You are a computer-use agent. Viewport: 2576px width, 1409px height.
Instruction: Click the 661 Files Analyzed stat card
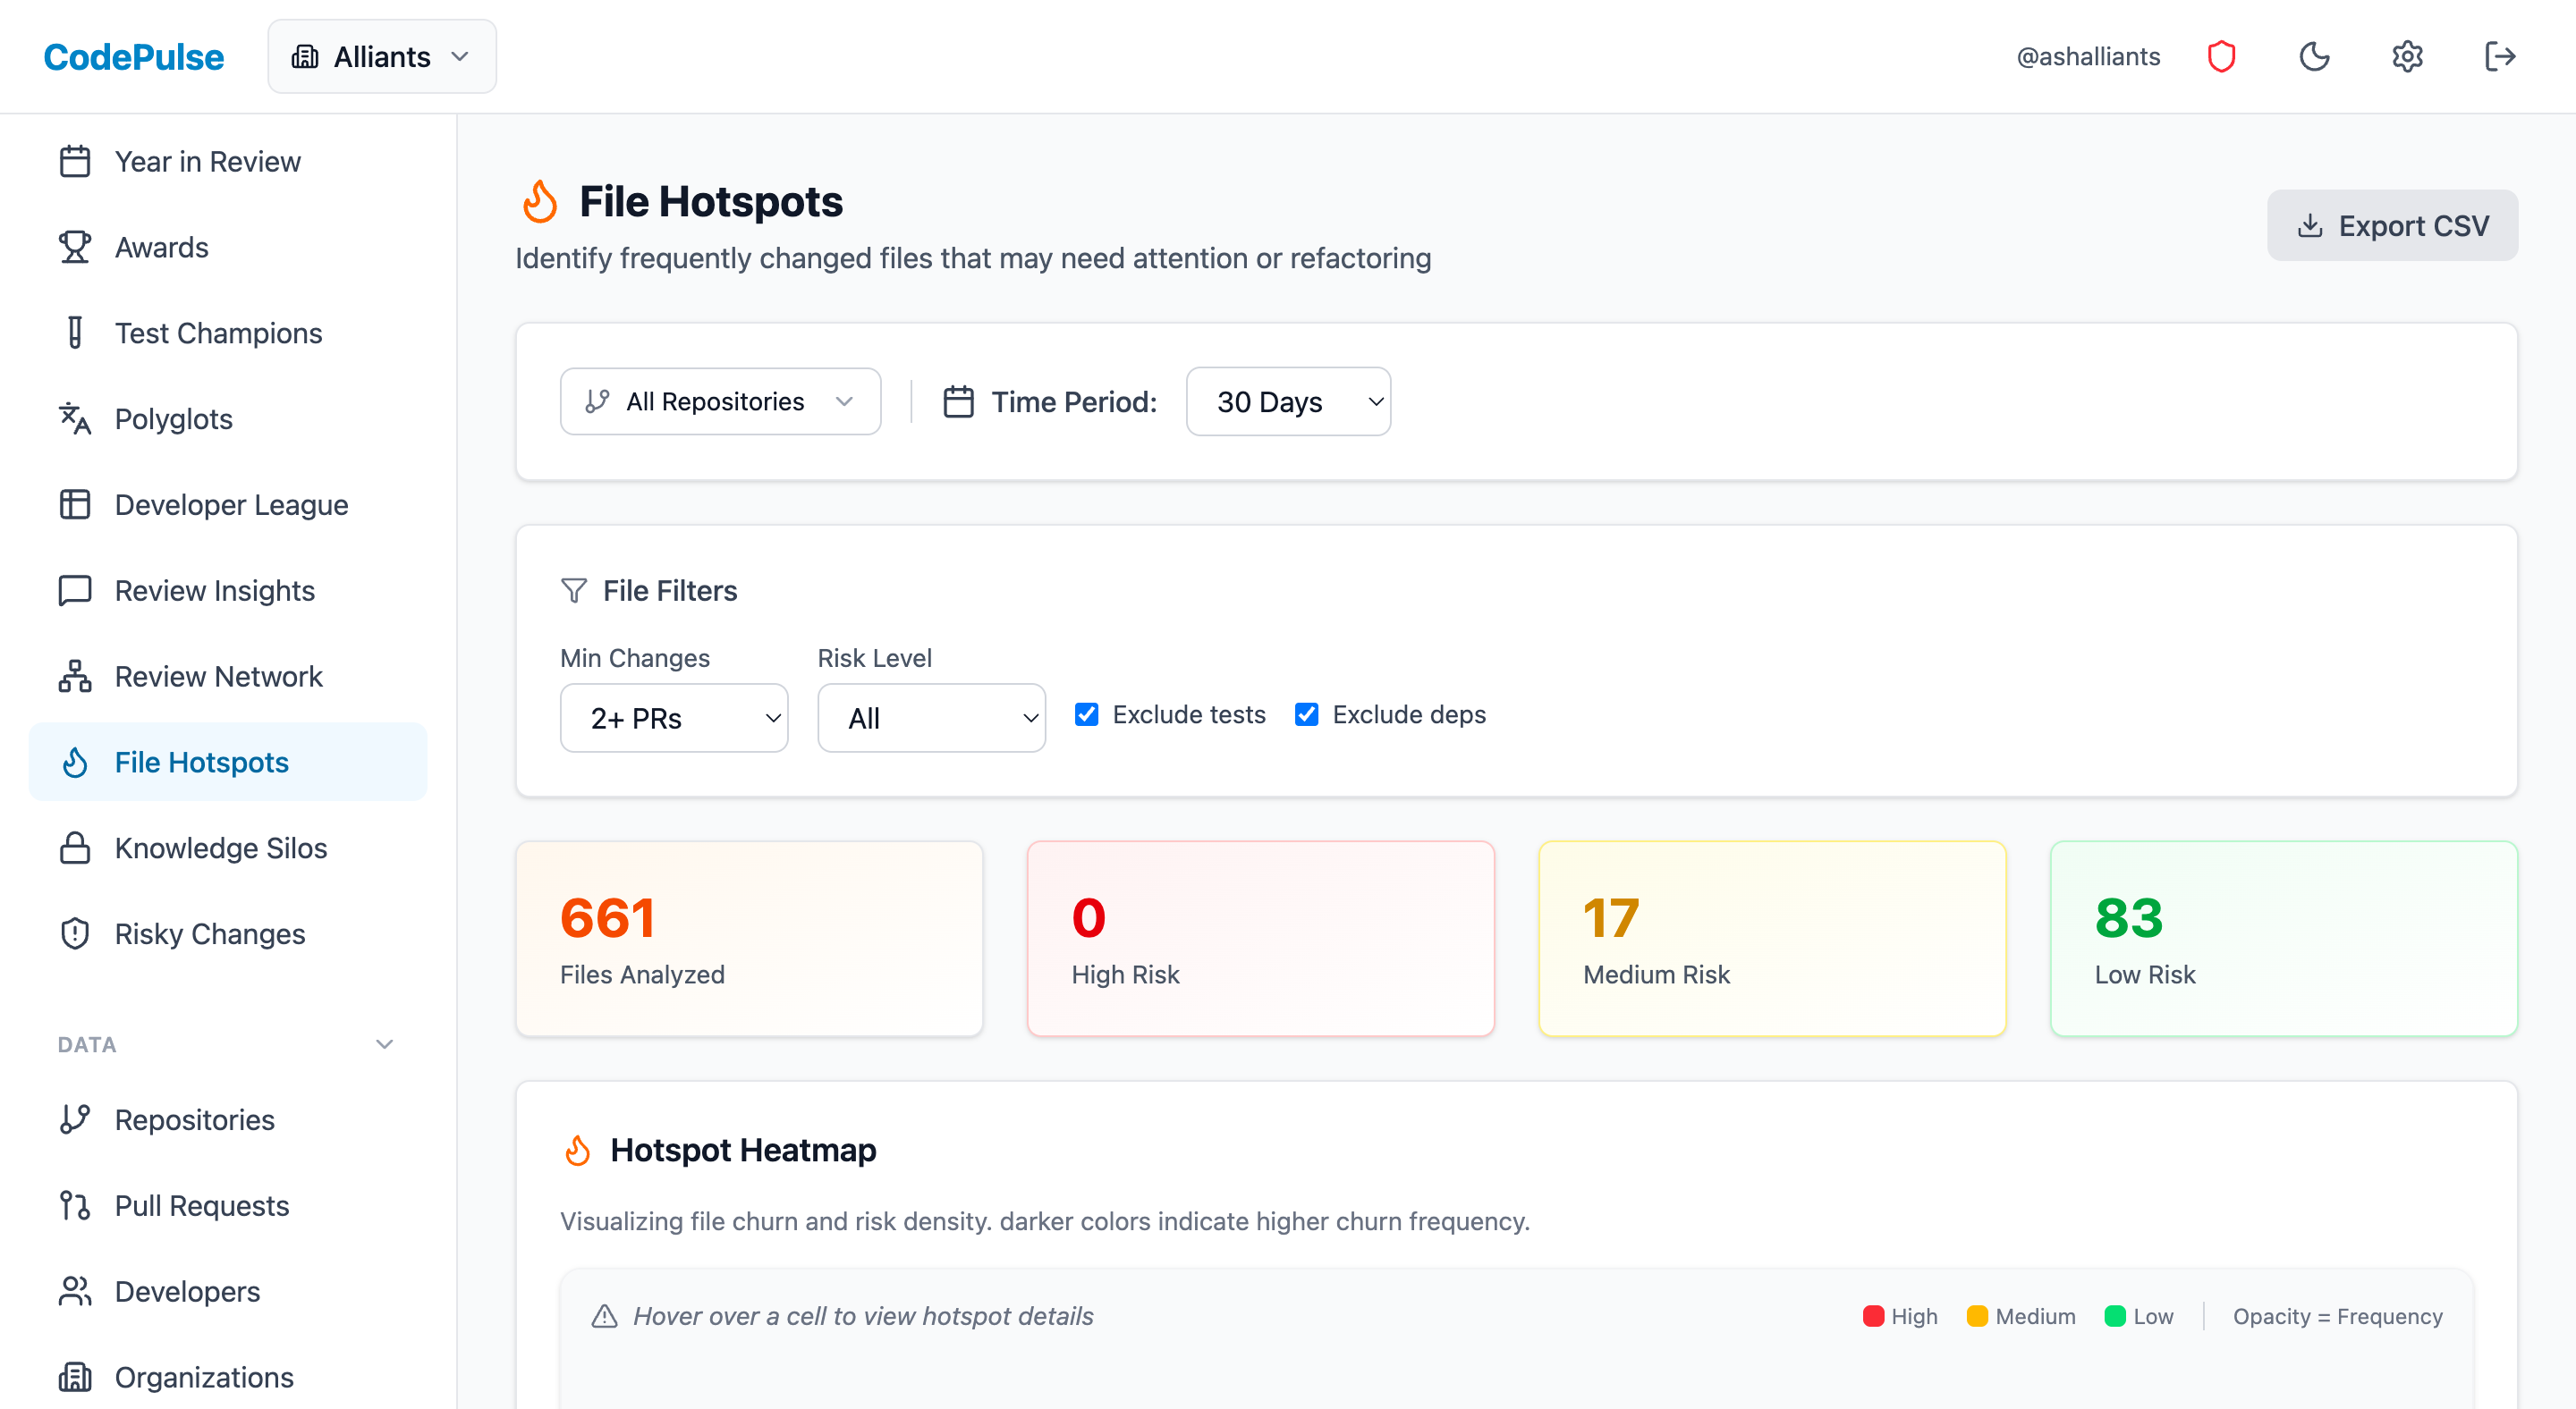tap(749, 937)
